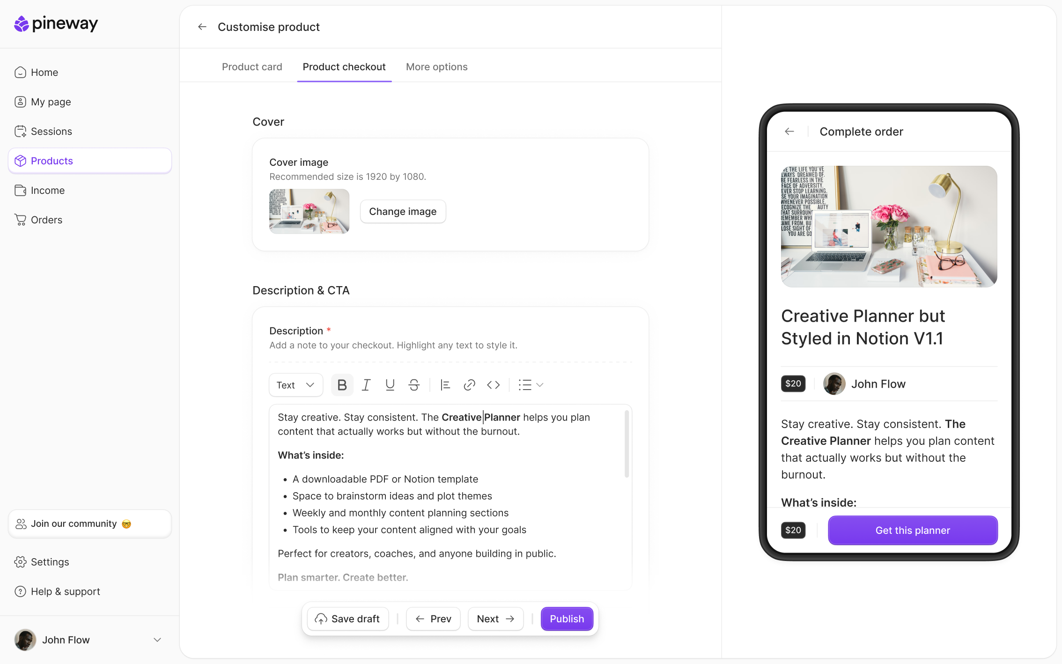The image size is (1062, 664).
Task: Go back with the Customise product arrow
Action: click(202, 27)
